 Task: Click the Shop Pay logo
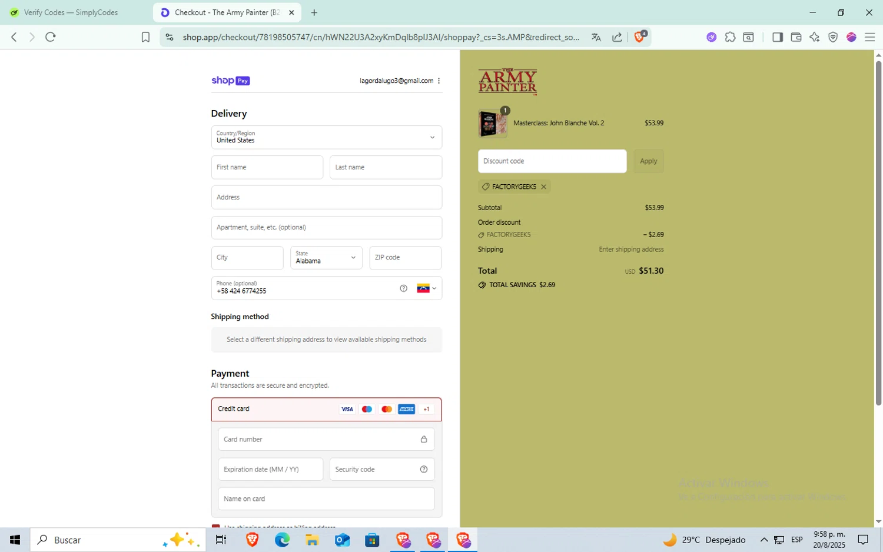[231, 81]
